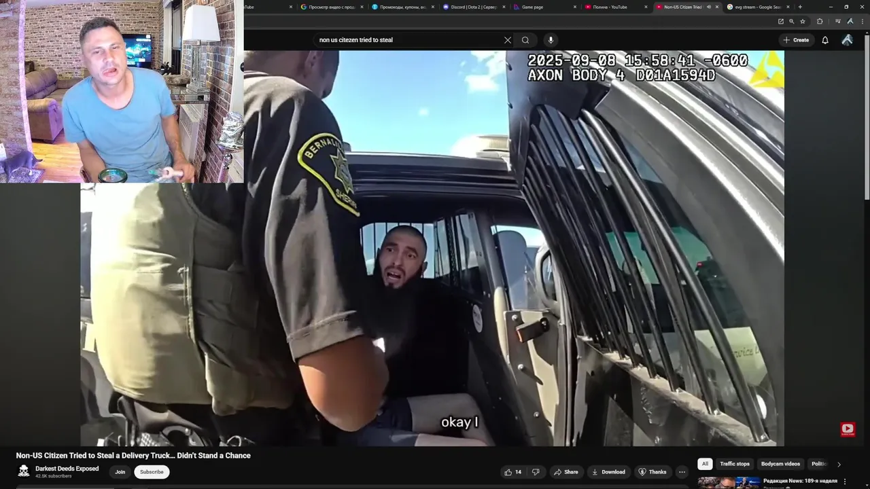Viewport: 870px width, 489px height.
Task: Open the 'Редакция News: 189-я неделя' thumbnail
Action: click(x=729, y=483)
